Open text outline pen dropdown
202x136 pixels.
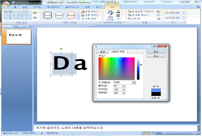click(x=119, y=15)
